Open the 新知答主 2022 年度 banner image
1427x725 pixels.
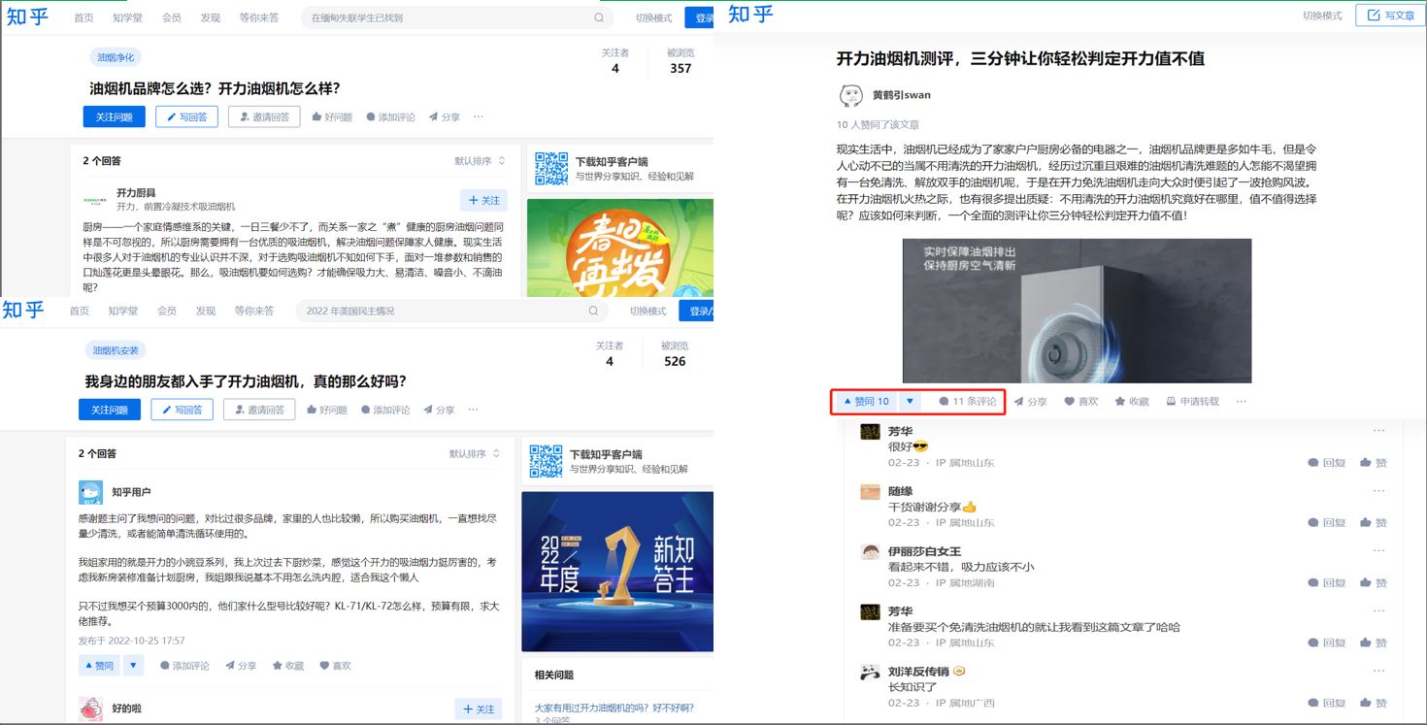(616, 571)
